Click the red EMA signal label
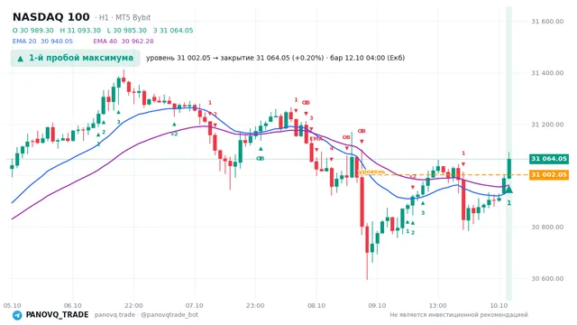This screenshot has width=577, height=325. pos(316,138)
